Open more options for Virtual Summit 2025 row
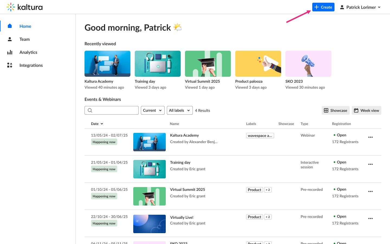The image size is (390, 244). (x=370, y=191)
